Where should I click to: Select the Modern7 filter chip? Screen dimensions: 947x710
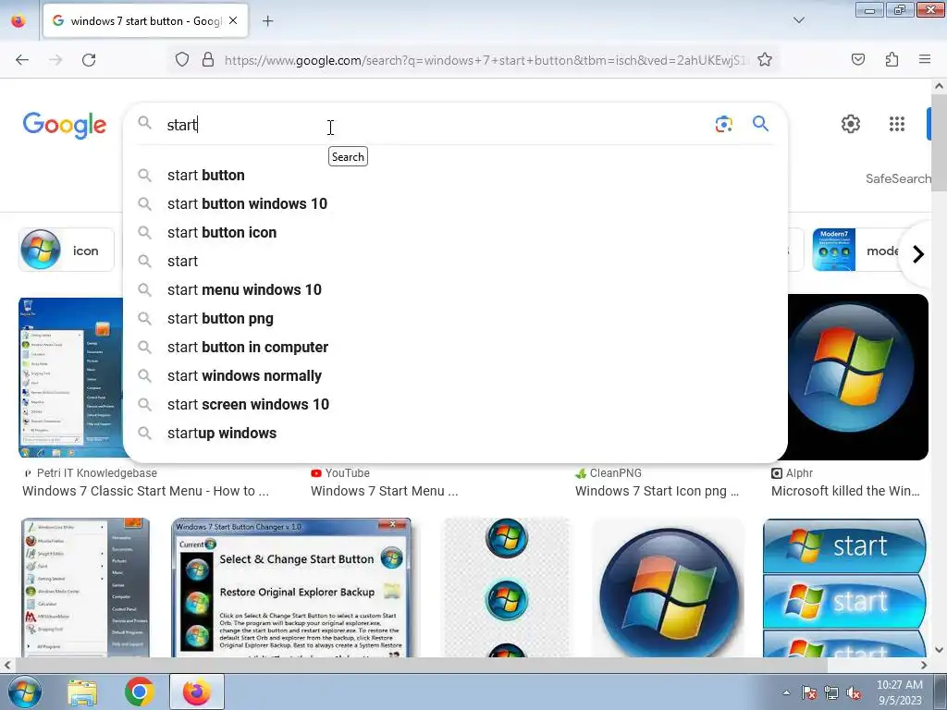pos(857,250)
